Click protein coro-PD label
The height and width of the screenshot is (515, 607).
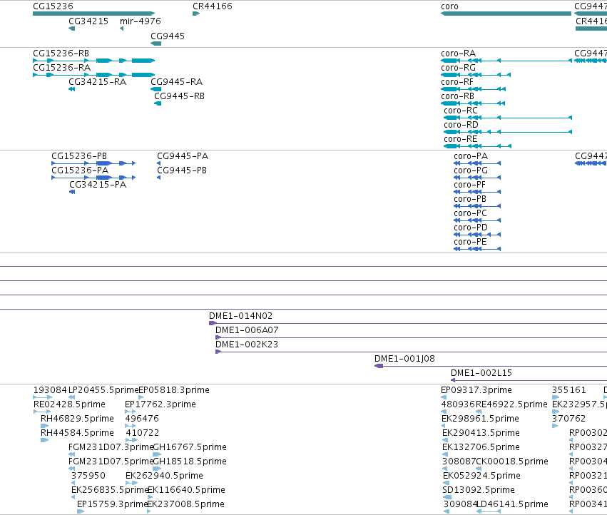[x=471, y=228]
